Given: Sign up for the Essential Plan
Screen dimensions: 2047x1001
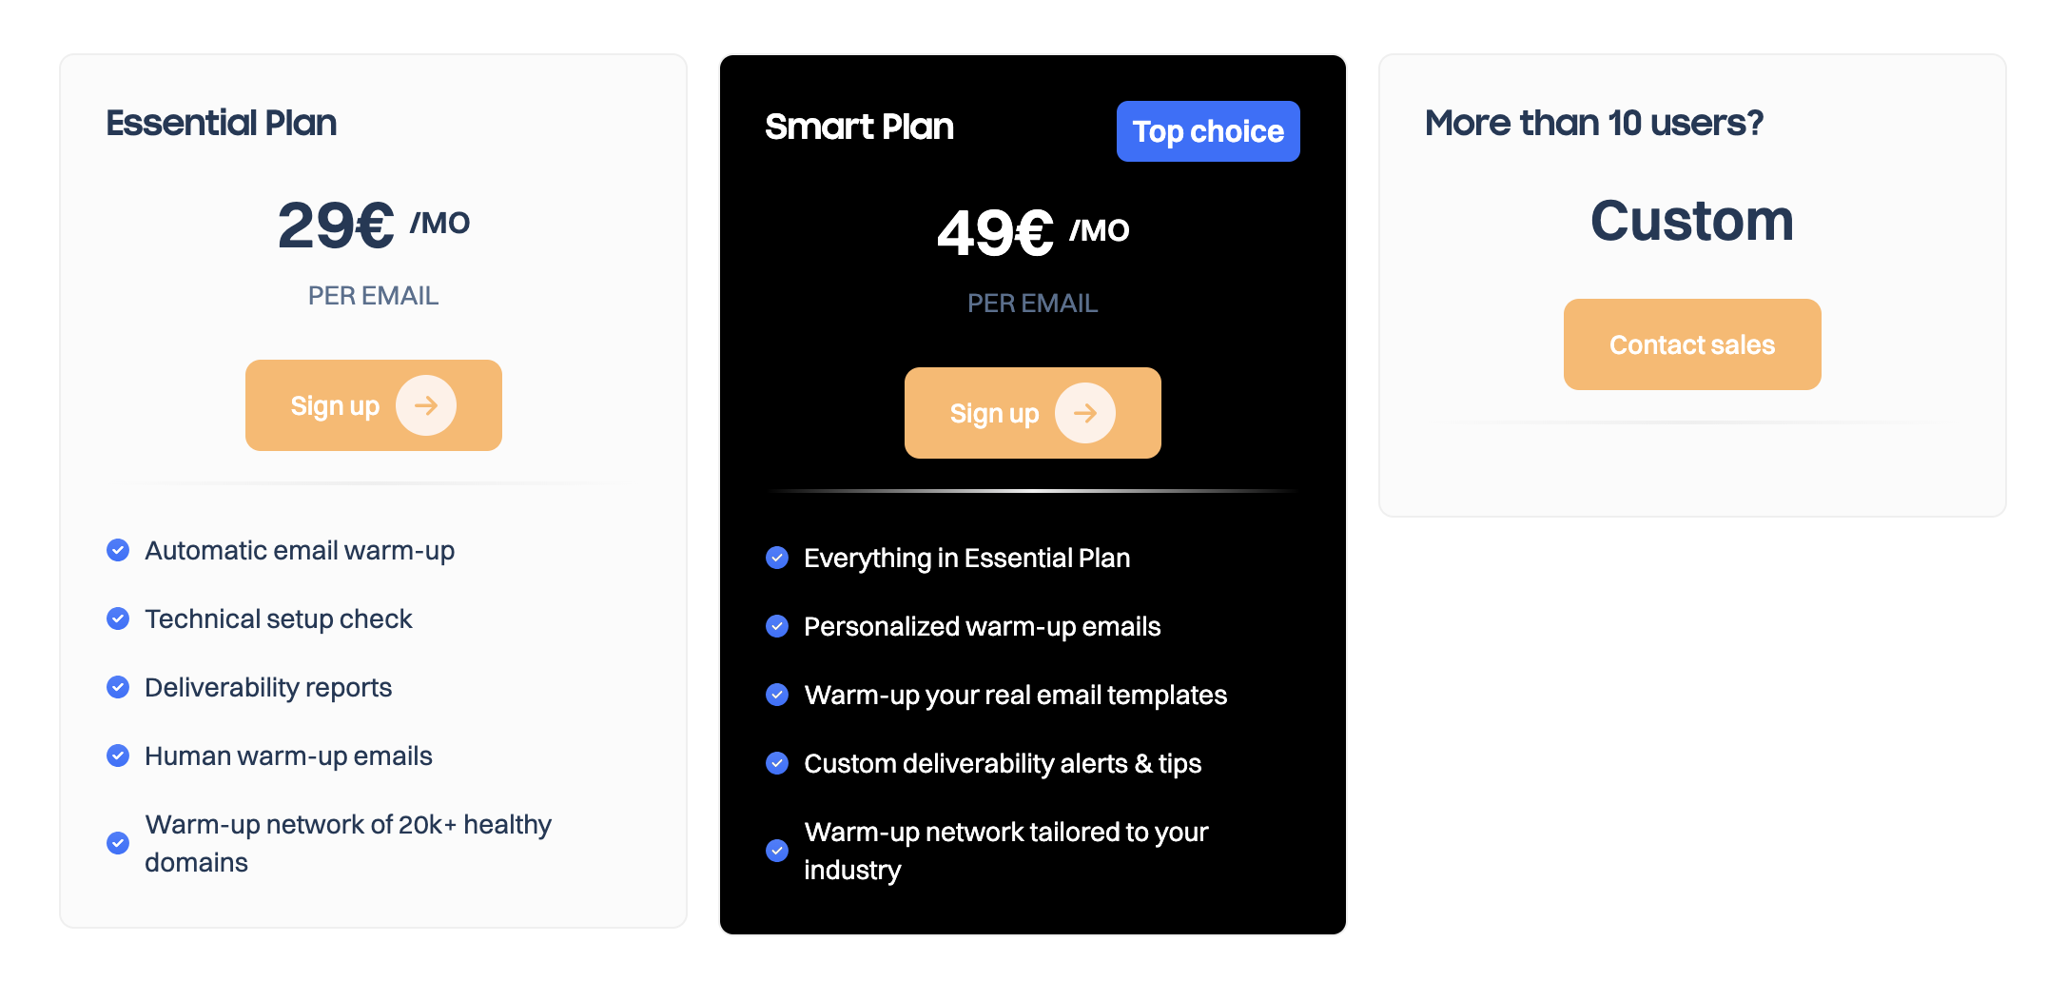Looking at the screenshot, I should [336, 405].
